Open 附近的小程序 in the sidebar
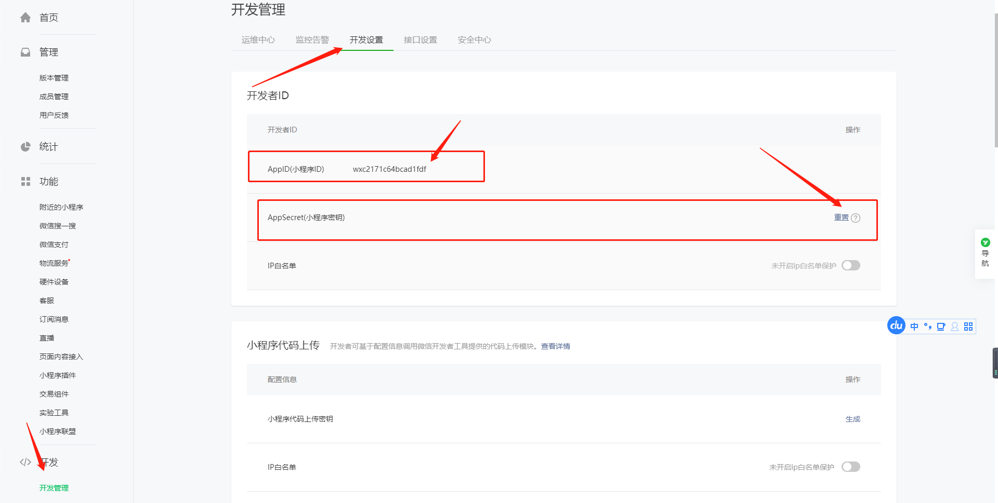This screenshot has height=503, width=998. click(x=61, y=207)
